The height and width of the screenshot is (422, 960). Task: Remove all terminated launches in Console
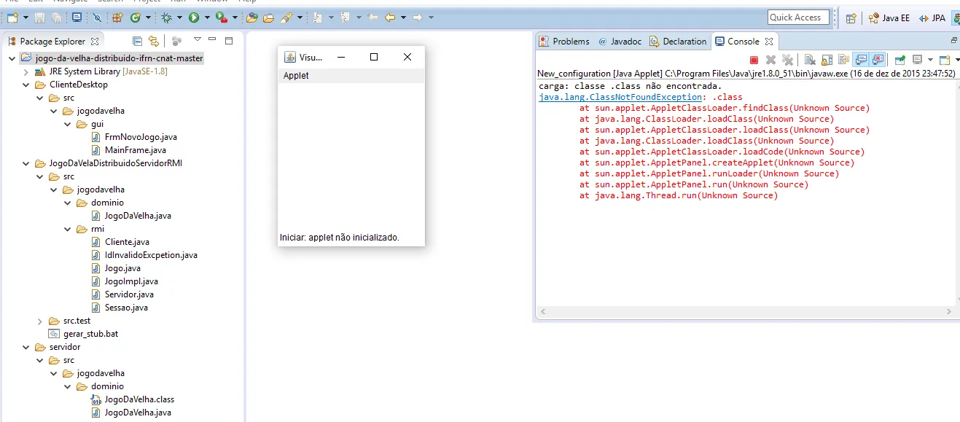tap(787, 60)
